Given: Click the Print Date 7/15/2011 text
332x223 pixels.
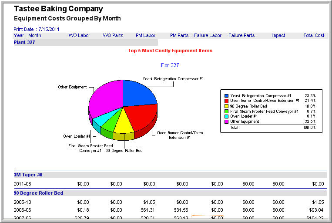Looking at the screenshot, I should coord(37,29).
